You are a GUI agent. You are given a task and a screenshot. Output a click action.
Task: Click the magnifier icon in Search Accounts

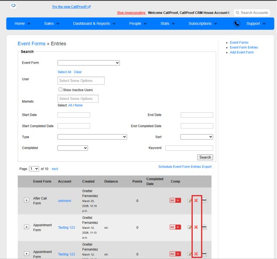pos(237,13)
